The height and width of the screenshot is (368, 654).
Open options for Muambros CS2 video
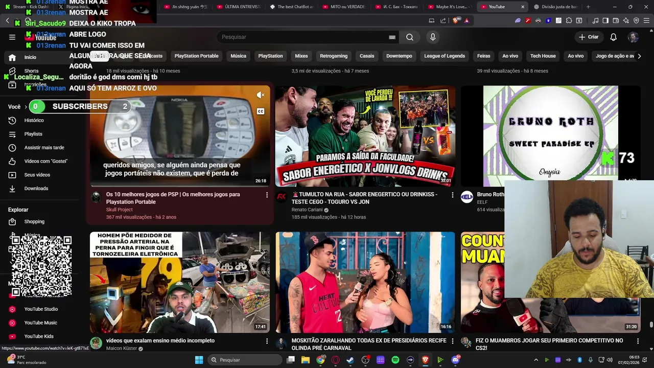(x=638, y=341)
